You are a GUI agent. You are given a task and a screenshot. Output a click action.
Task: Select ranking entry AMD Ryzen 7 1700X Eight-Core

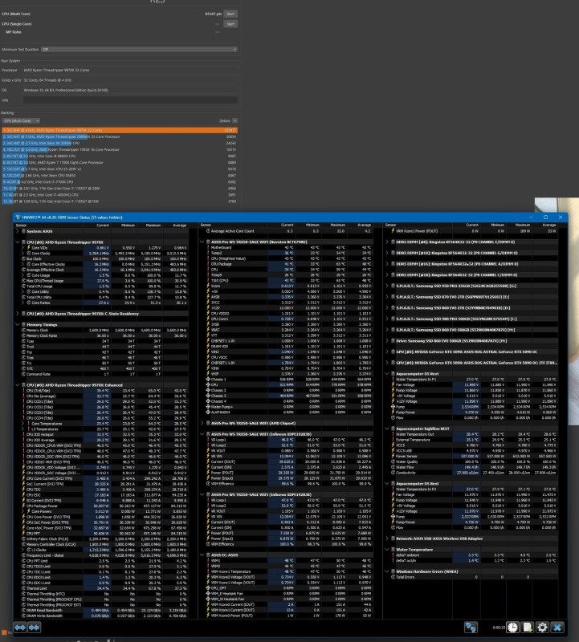point(120,163)
